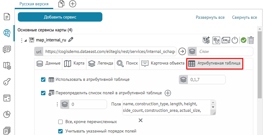Open the Карточка объекта tab

(x=163, y=63)
